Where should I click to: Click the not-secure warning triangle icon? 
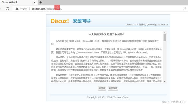click(17, 9)
